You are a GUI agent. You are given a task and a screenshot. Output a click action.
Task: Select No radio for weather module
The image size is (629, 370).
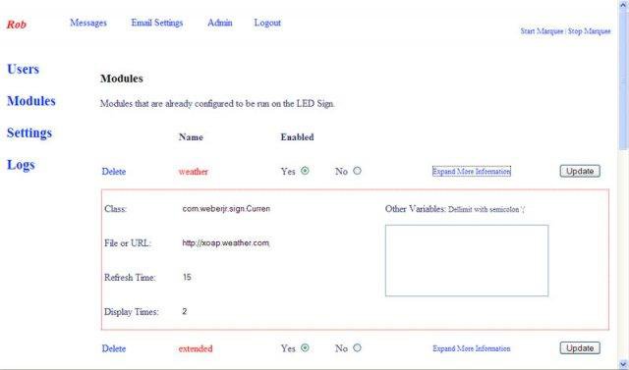(x=357, y=171)
